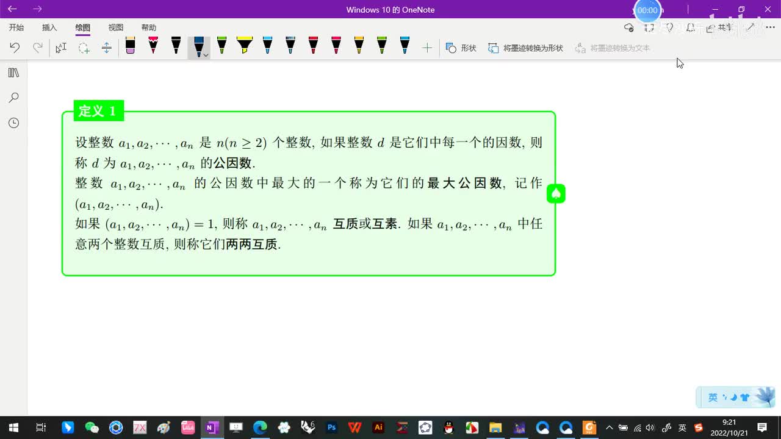
Task: Undo the last action
Action: coord(15,48)
